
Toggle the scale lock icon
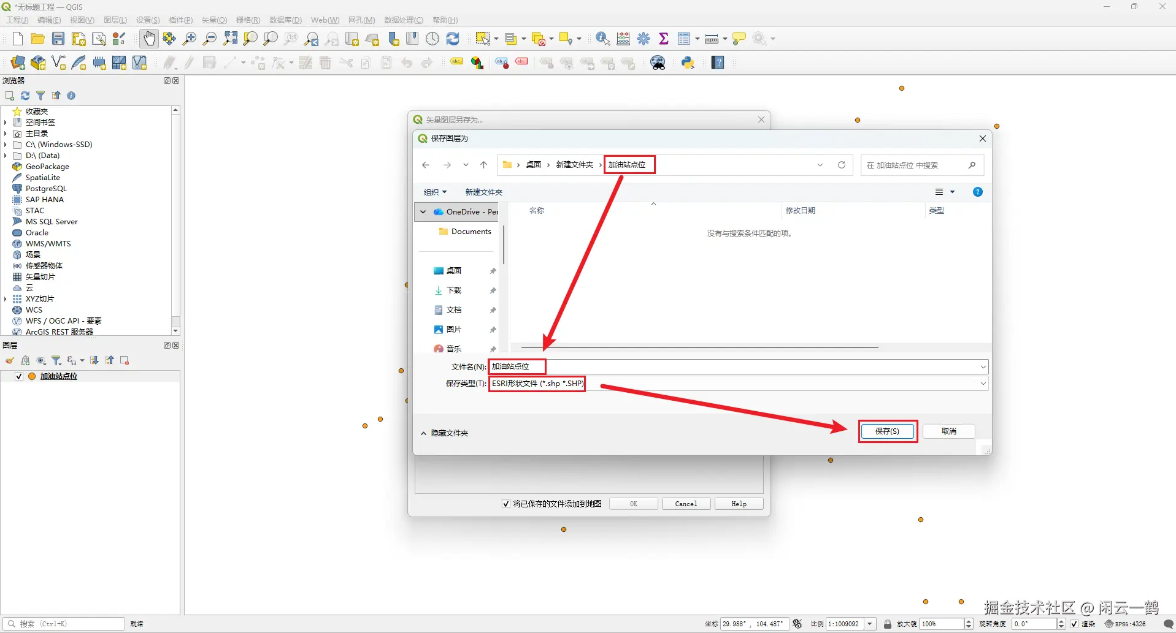tap(888, 624)
